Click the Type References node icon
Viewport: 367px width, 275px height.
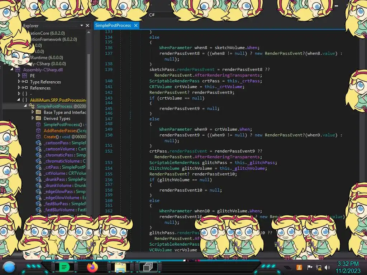(25, 82)
